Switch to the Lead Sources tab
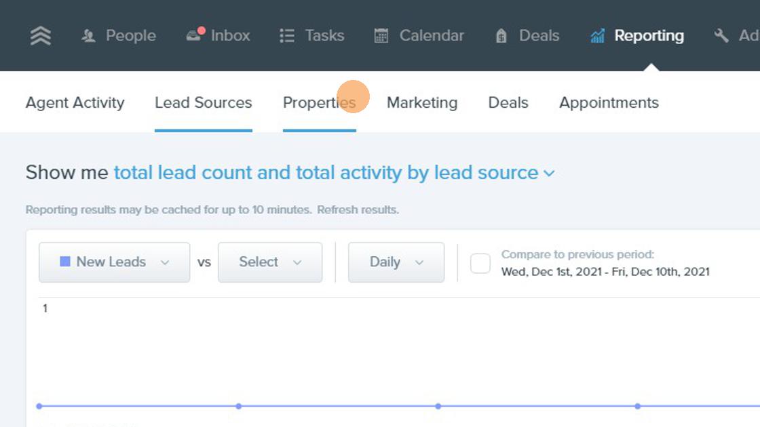This screenshot has width=760, height=427. [204, 102]
